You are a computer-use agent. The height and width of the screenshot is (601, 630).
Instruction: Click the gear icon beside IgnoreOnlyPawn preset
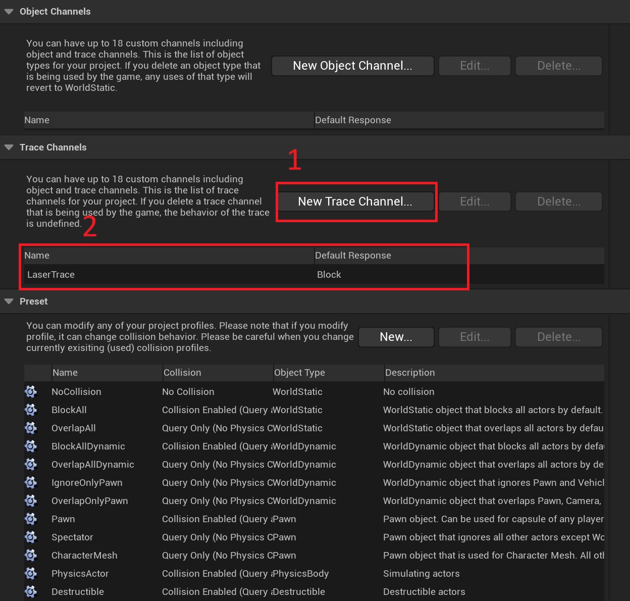[31, 482]
